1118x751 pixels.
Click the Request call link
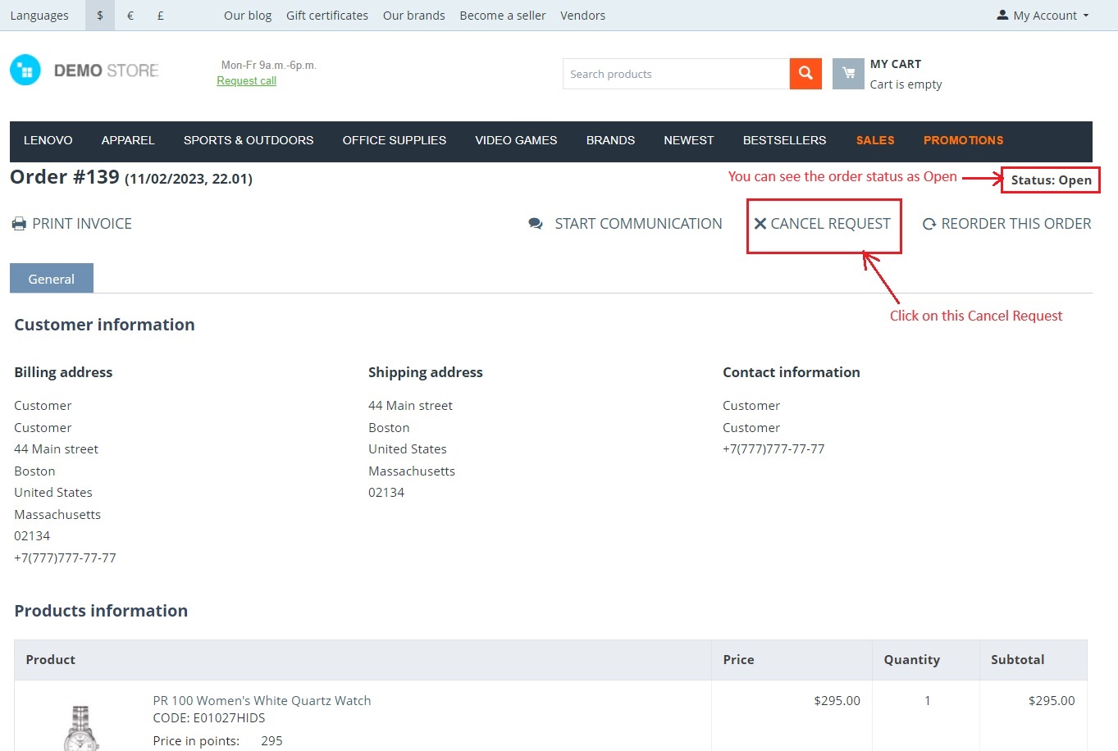246,80
